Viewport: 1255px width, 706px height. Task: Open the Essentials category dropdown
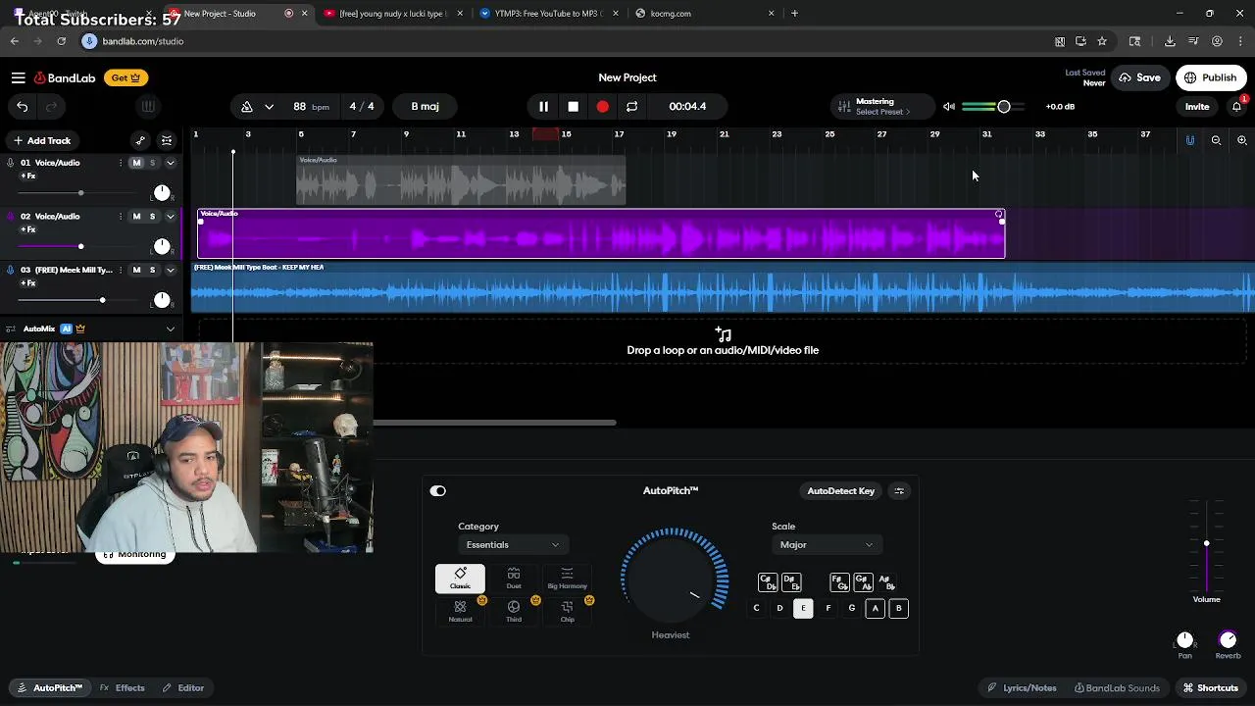[x=512, y=545]
